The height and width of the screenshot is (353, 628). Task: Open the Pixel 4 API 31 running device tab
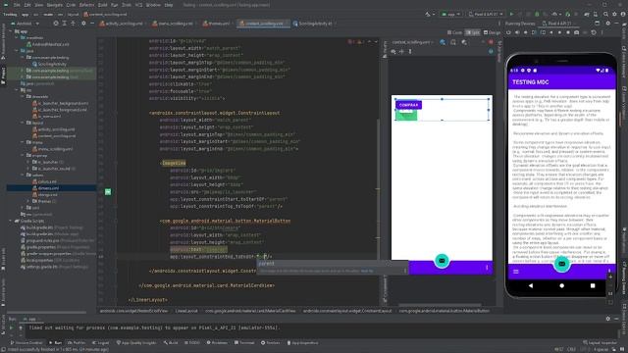click(x=557, y=24)
